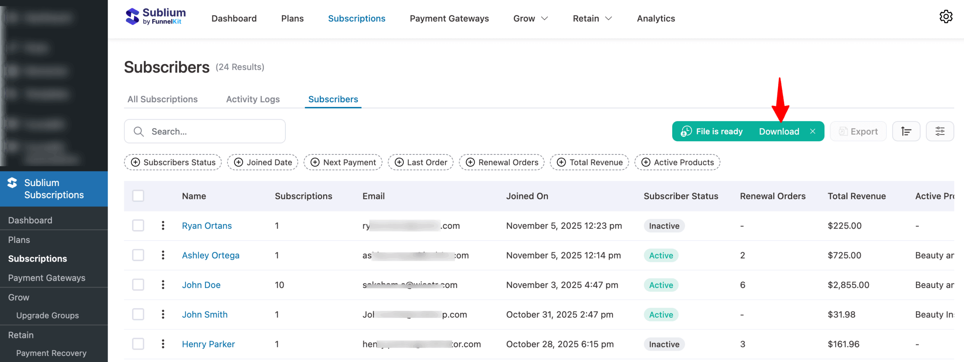Image resolution: width=964 pixels, height=362 pixels.
Task: Open the three-dot actions menu for John Doe
Action: (163, 285)
